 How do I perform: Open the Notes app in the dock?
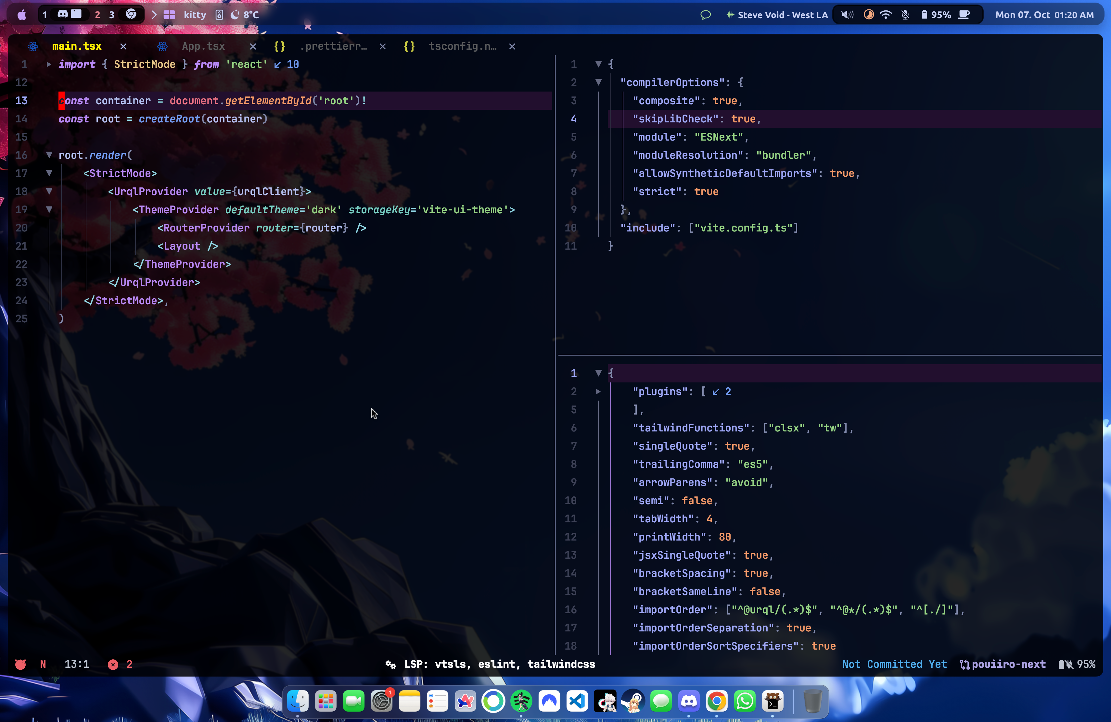click(409, 701)
